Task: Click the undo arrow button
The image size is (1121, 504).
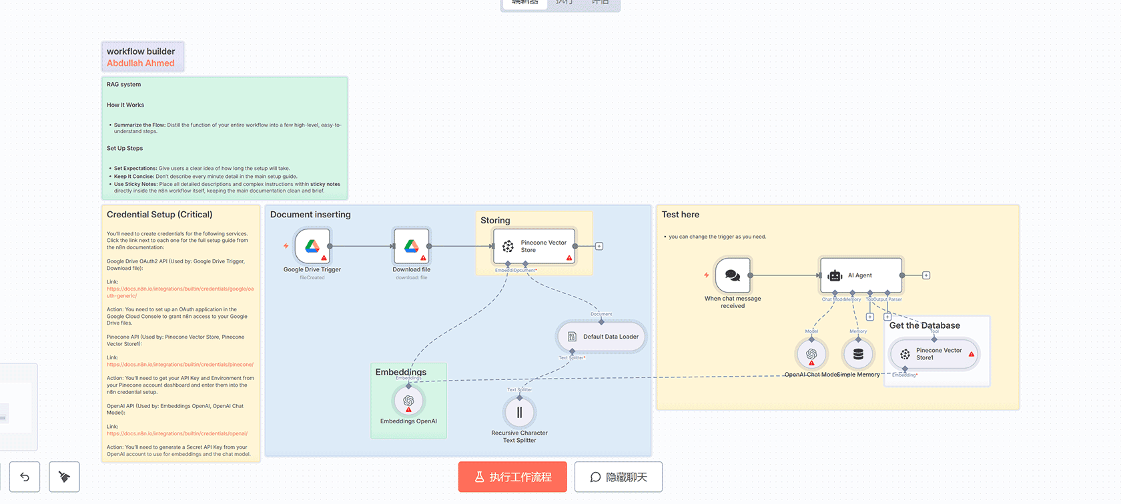Action: point(25,477)
